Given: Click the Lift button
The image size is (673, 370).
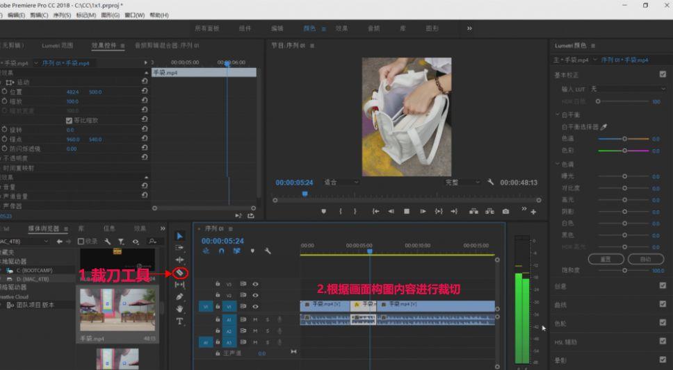Looking at the screenshot, I should pos(473,211).
